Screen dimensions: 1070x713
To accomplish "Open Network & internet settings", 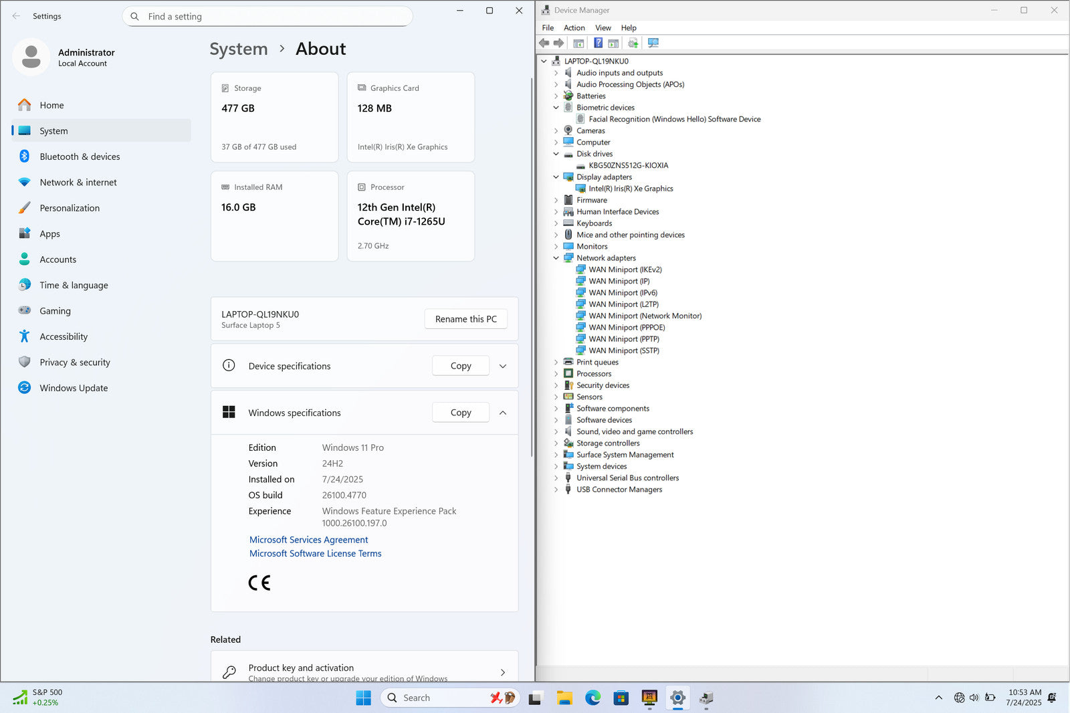I will coord(101,182).
